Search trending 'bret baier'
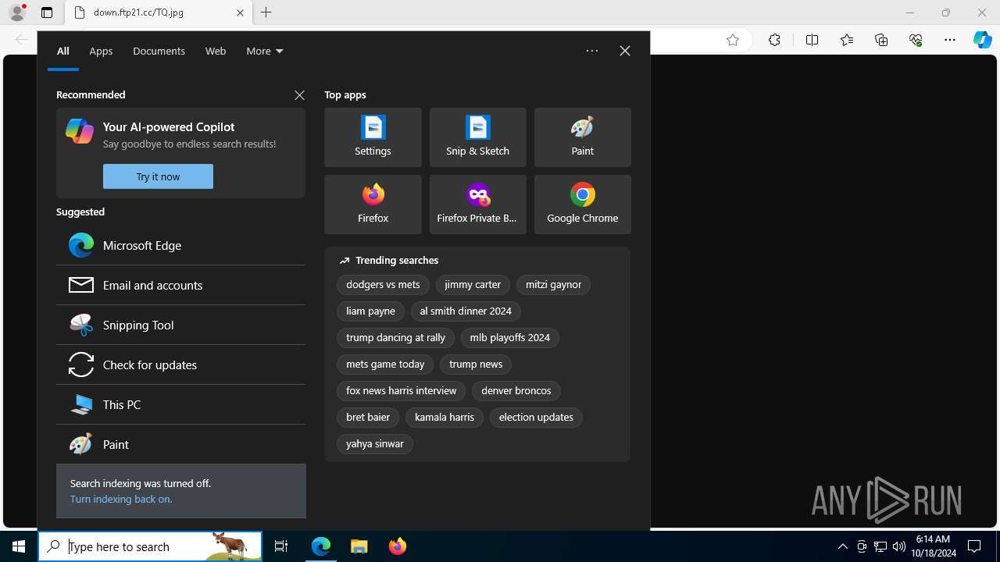 (368, 418)
